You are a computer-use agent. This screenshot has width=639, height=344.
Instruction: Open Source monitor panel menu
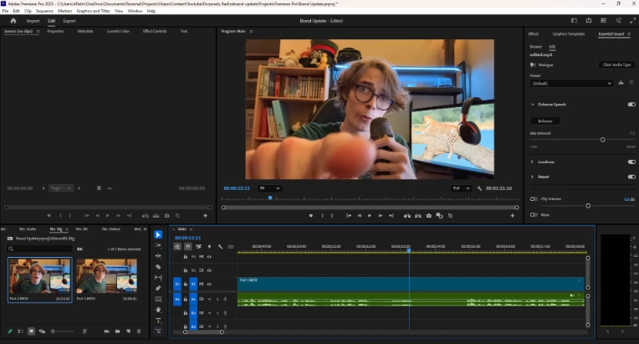[38, 31]
